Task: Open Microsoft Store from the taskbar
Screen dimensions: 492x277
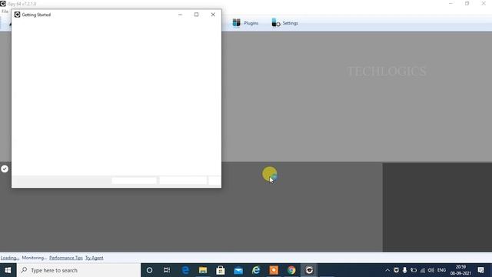Action: click(221, 270)
